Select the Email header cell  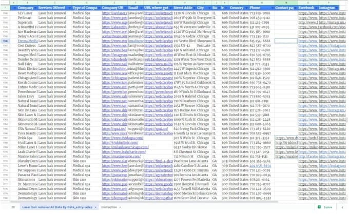136,8
